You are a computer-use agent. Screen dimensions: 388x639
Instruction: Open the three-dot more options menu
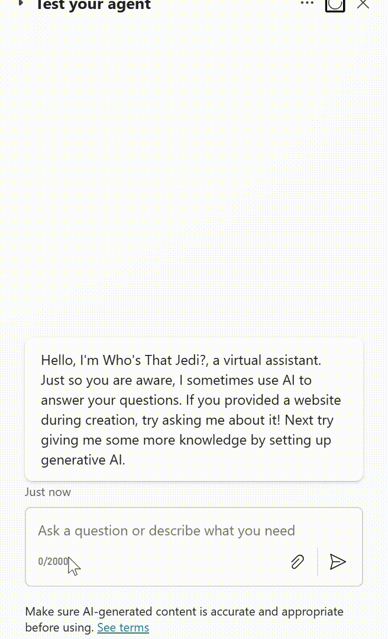tap(307, 4)
